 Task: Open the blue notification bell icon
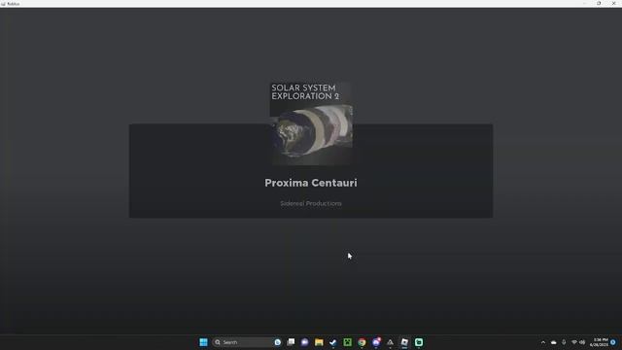[613, 342]
